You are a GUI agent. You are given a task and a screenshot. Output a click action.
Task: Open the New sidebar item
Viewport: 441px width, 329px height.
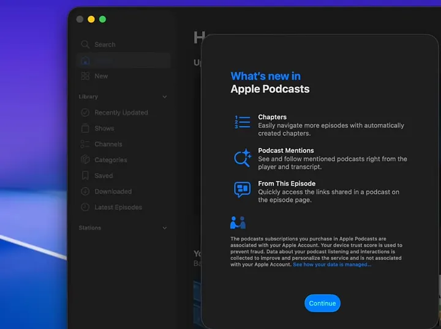click(124, 76)
